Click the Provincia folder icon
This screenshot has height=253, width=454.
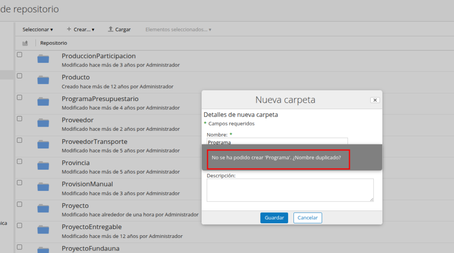43,166
